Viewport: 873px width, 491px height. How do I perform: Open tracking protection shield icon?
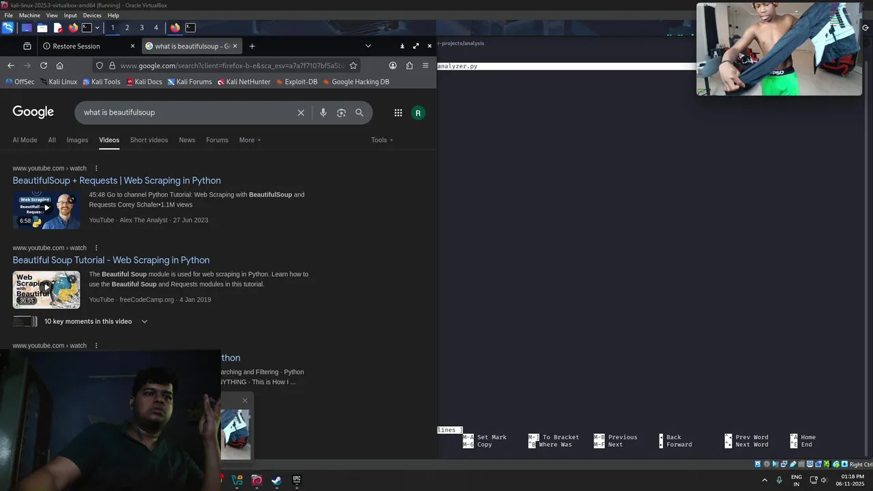click(x=100, y=65)
